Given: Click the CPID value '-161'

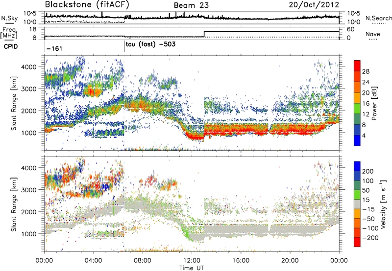Looking at the screenshot, I should (x=54, y=48).
